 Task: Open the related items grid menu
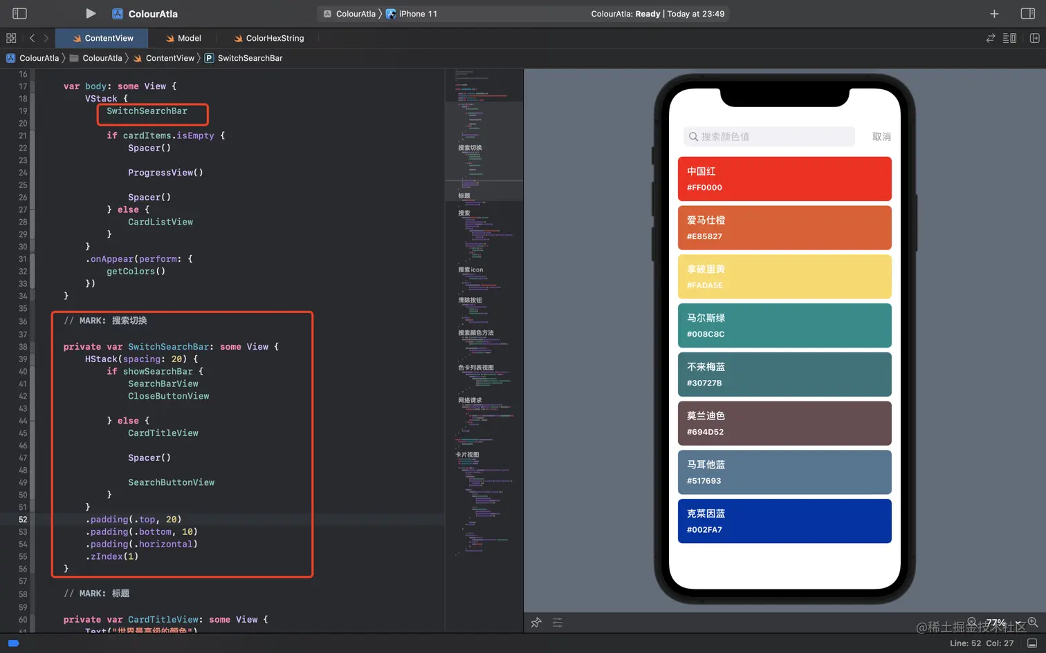(11, 38)
